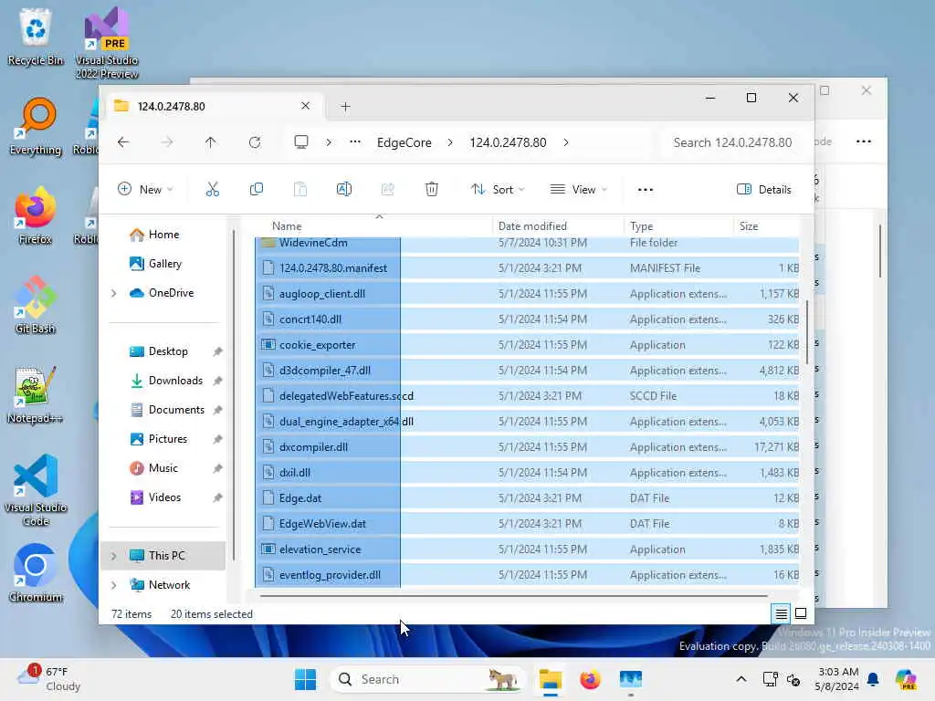Click the vertical scrollbar of file list

807,332
